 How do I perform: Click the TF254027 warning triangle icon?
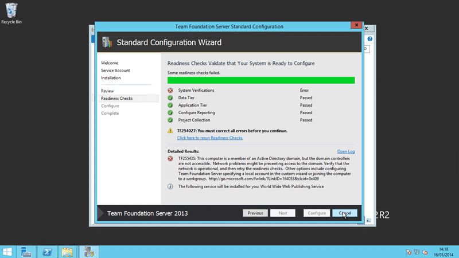(x=170, y=131)
